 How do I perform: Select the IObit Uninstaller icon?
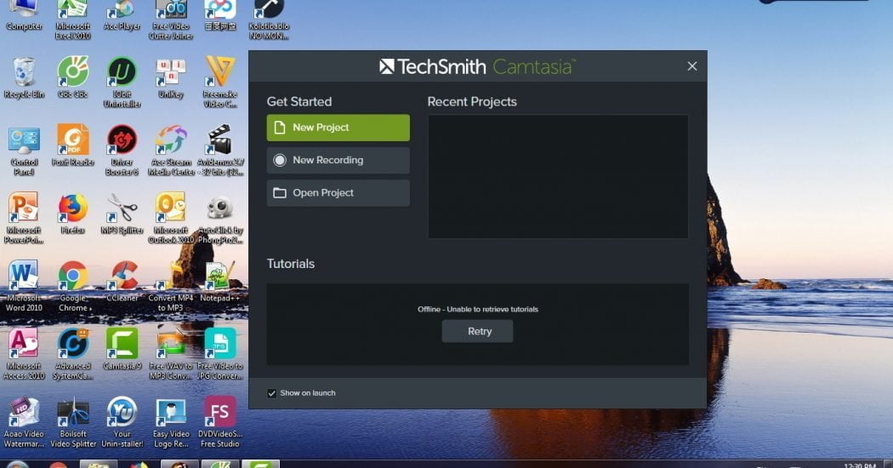click(122, 82)
